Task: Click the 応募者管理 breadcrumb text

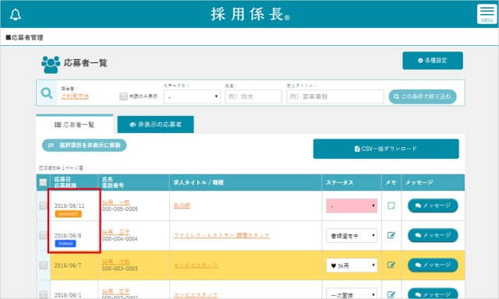Action: pyautogui.click(x=24, y=37)
